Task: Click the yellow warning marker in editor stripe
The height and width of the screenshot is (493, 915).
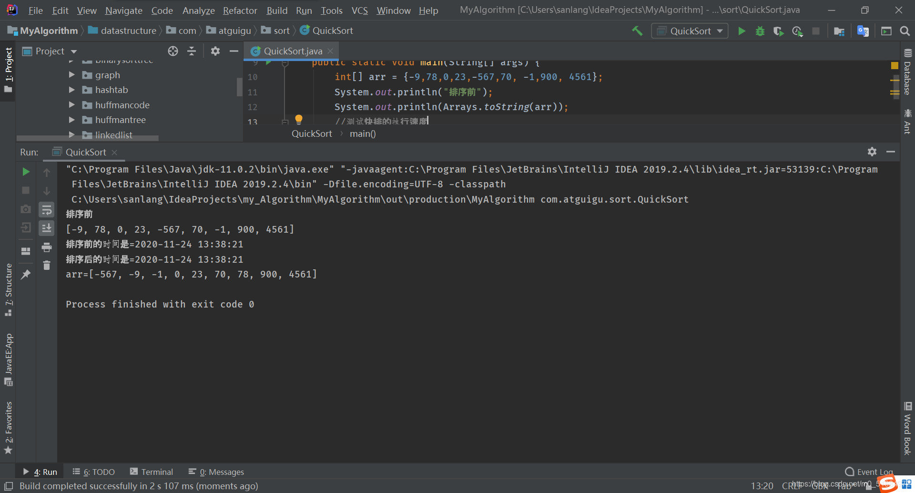Action: click(x=895, y=66)
